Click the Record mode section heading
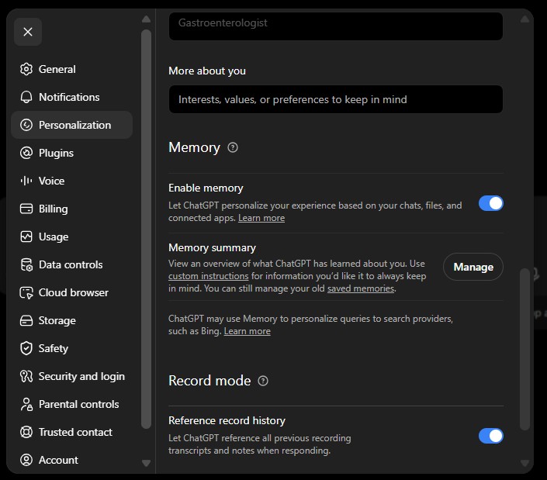The image size is (547, 480). pyautogui.click(x=209, y=381)
